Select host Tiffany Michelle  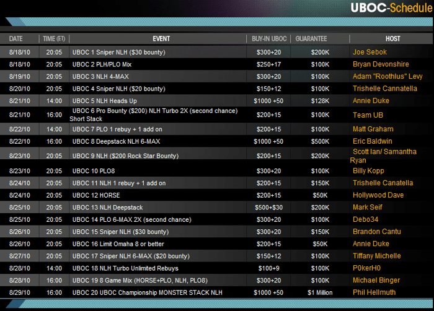(x=377, y=256)
